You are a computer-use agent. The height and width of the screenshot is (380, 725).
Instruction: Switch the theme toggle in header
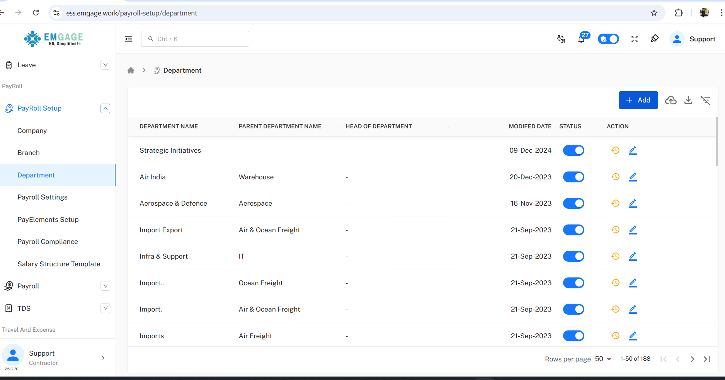click(608, 39)
